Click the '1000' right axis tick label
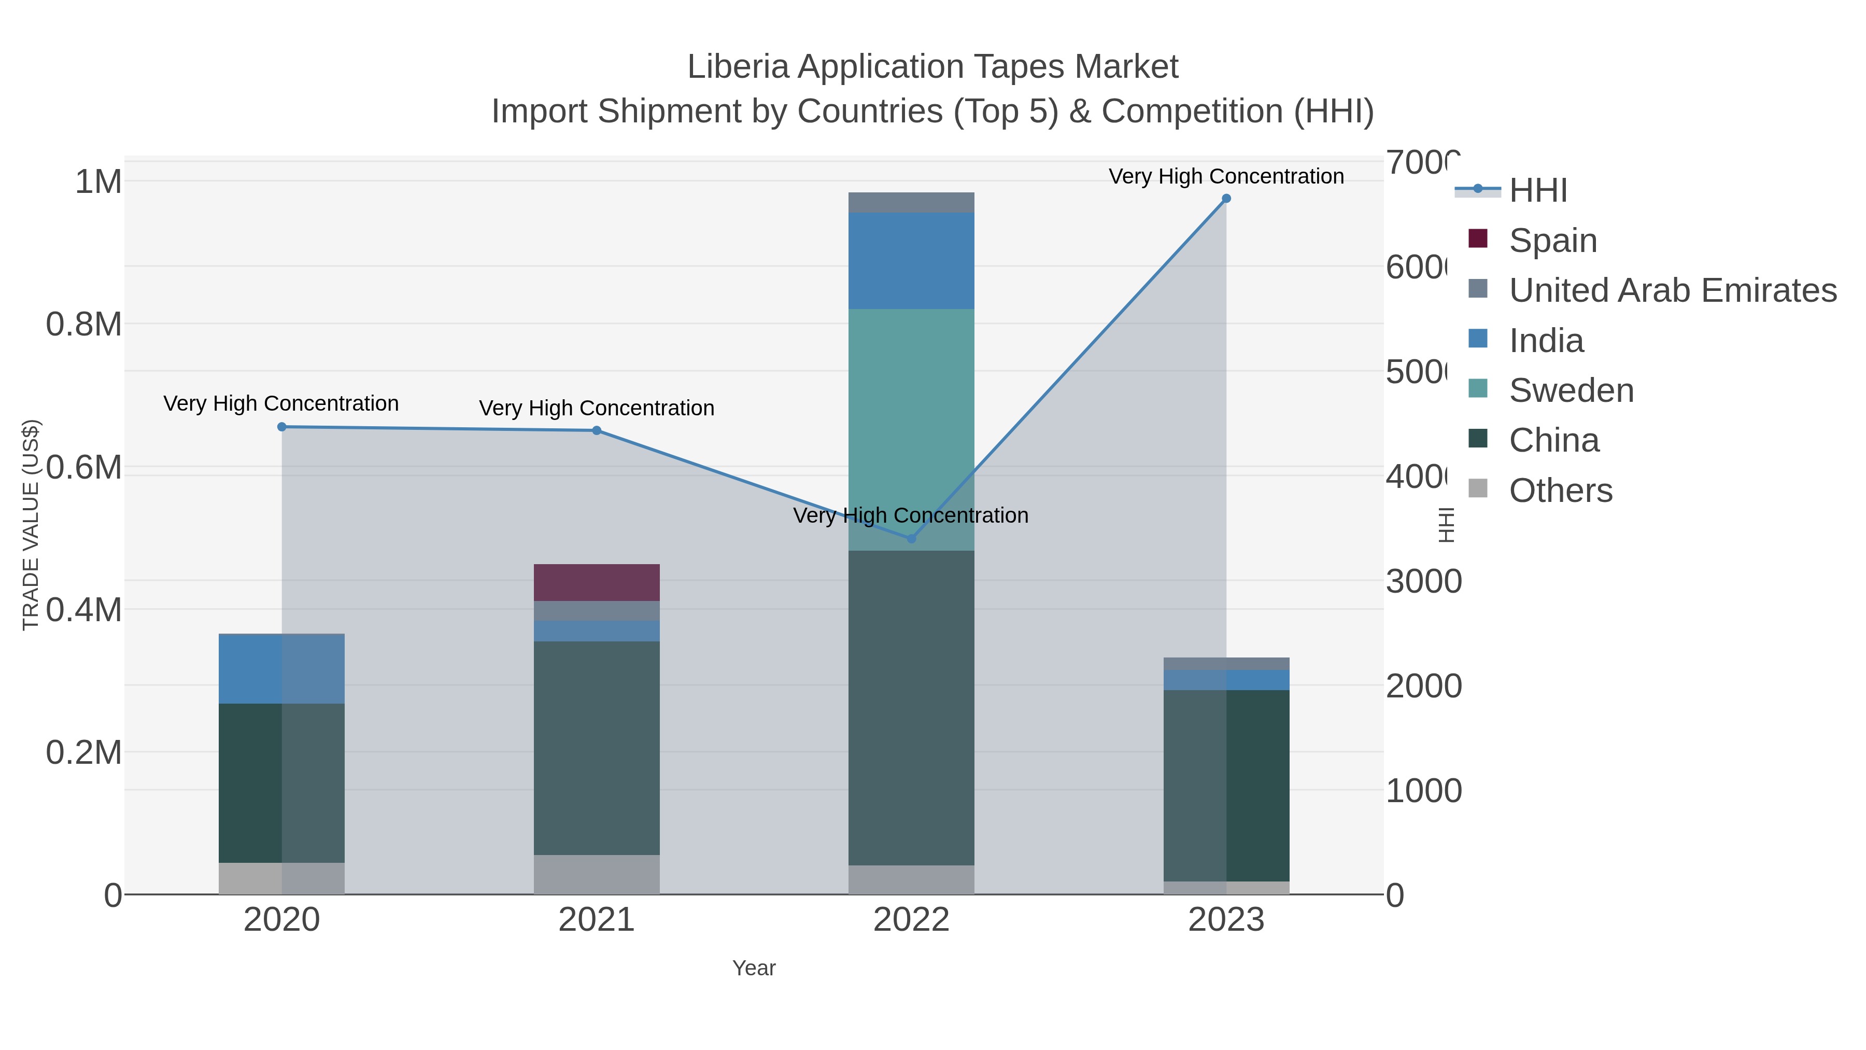Image resolution: width=1866 pixels, height=1050 pixels. click(x=1424, y=791)
